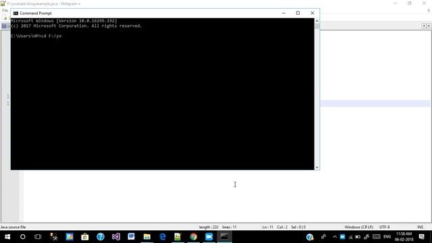The image size is (432, 243).
Task: Close the Command Prompt window
Action: pyautogui.click(x=312, y=13)
